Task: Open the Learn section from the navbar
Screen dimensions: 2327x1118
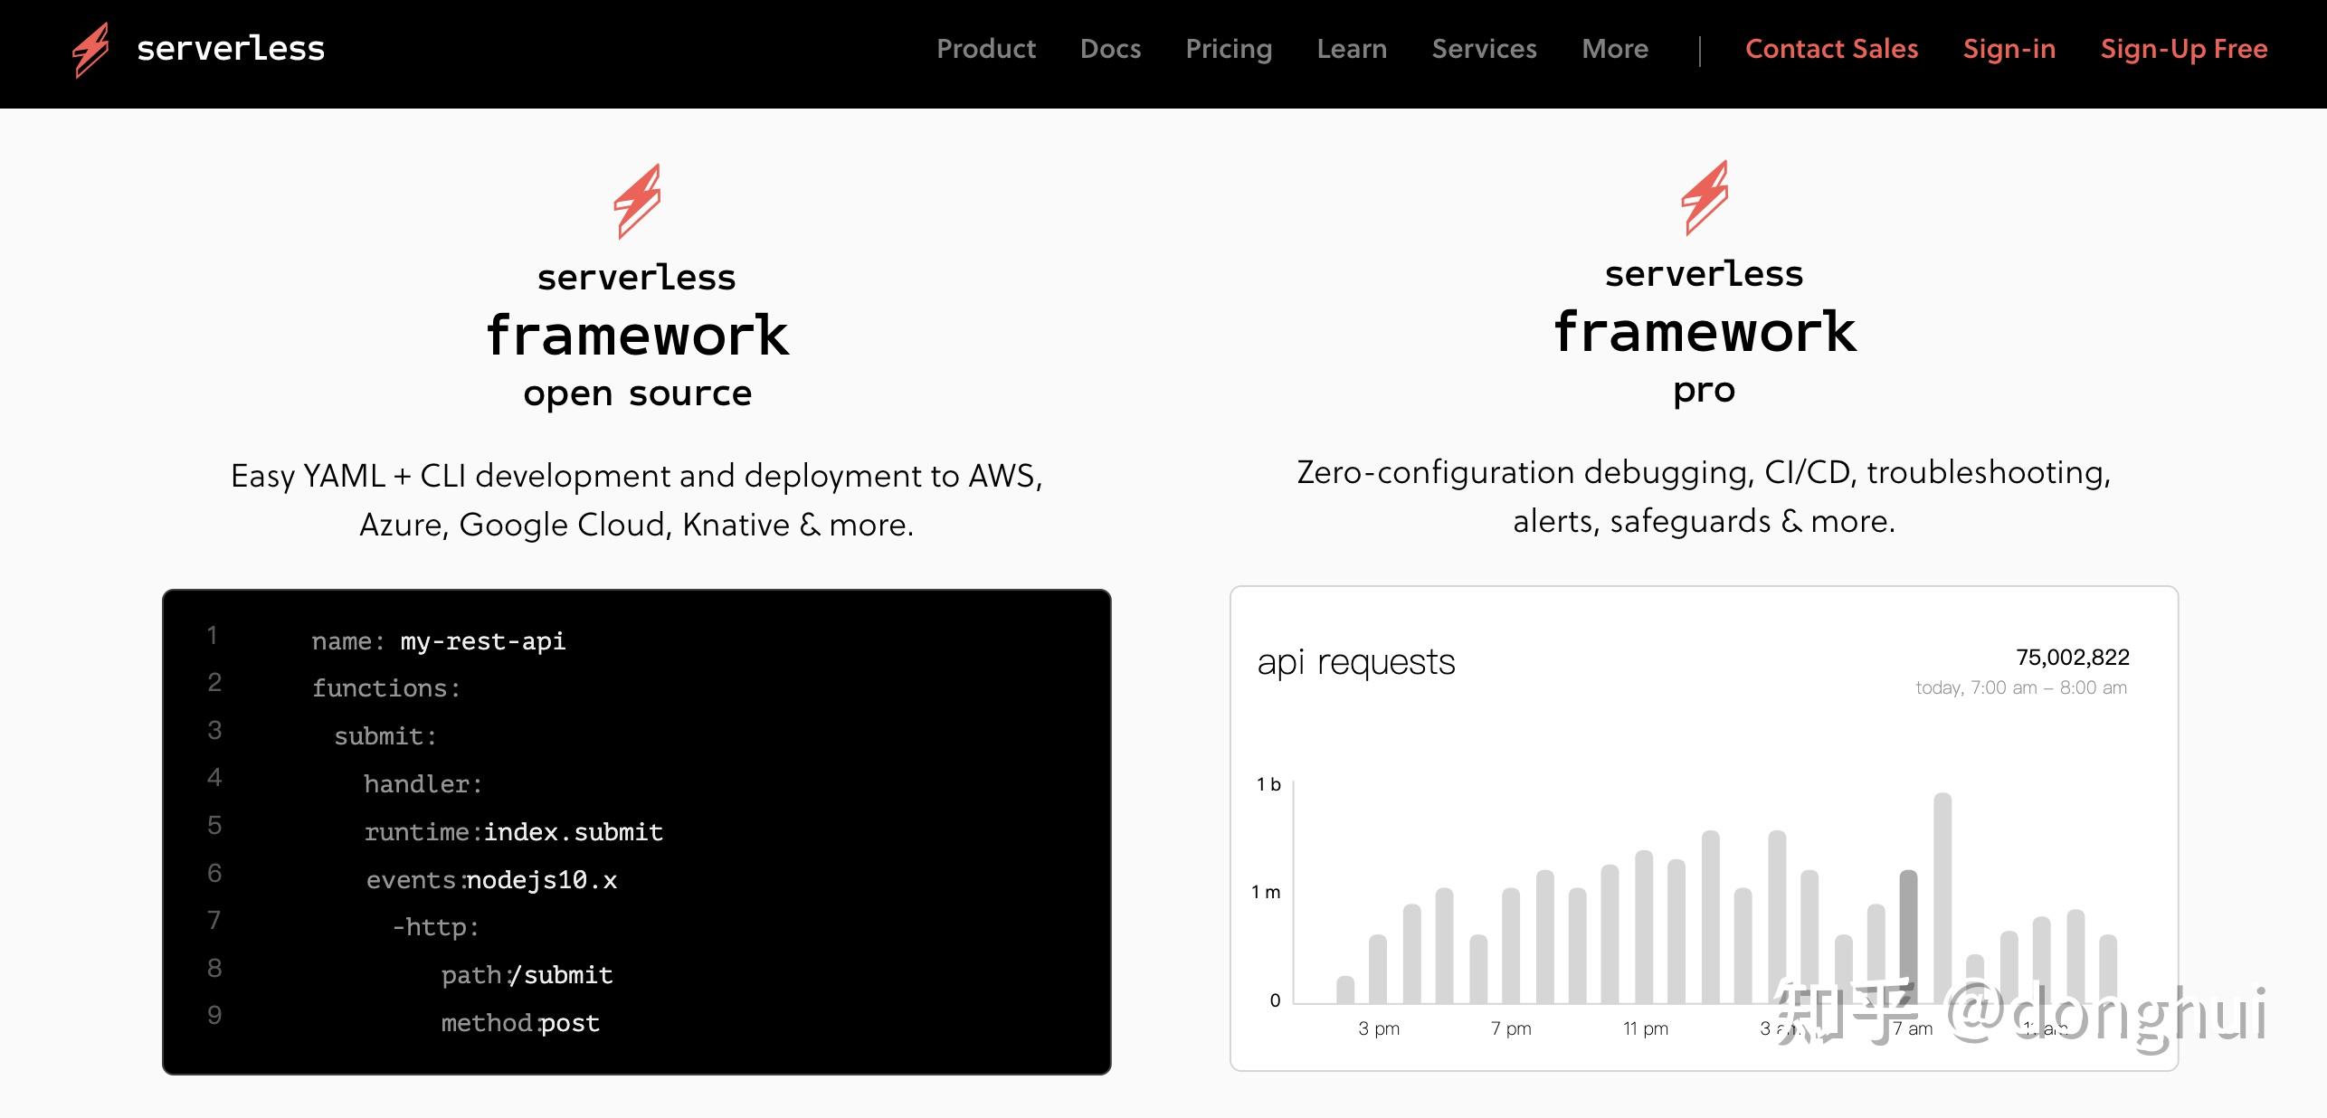Action: (1352, 49)
